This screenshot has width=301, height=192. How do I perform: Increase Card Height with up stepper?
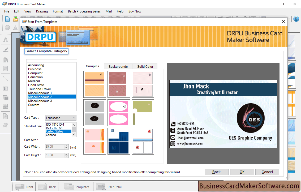pos(66,154)
